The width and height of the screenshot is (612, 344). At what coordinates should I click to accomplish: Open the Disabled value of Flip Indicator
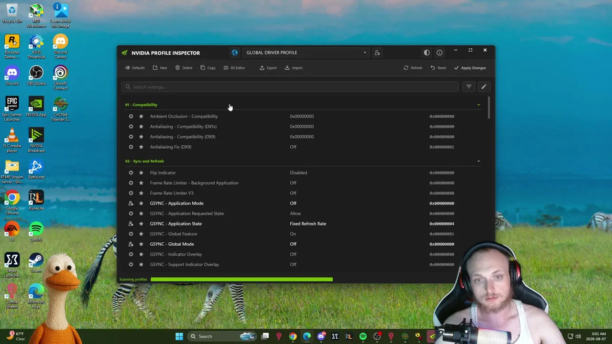tap(298, 173)
